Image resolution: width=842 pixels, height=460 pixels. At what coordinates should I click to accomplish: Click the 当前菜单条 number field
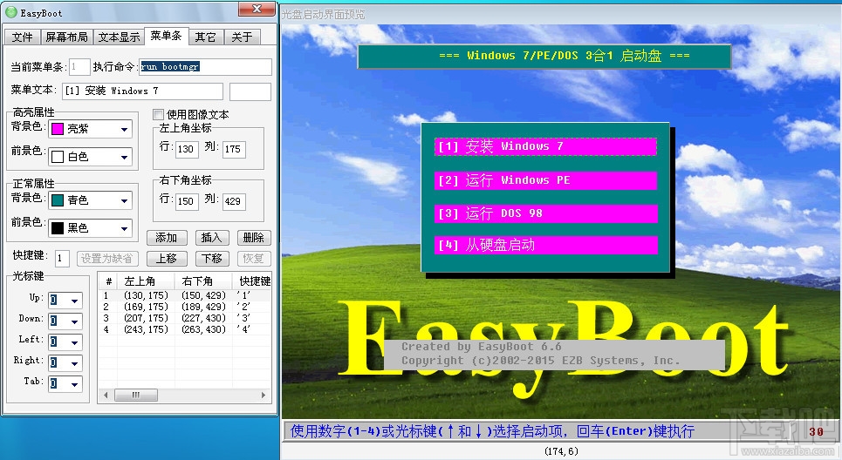pyautogui.click(x=80, y=66)
